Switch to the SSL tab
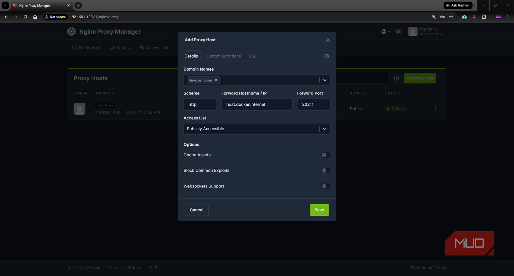514x276 pixels. point(252,56)
